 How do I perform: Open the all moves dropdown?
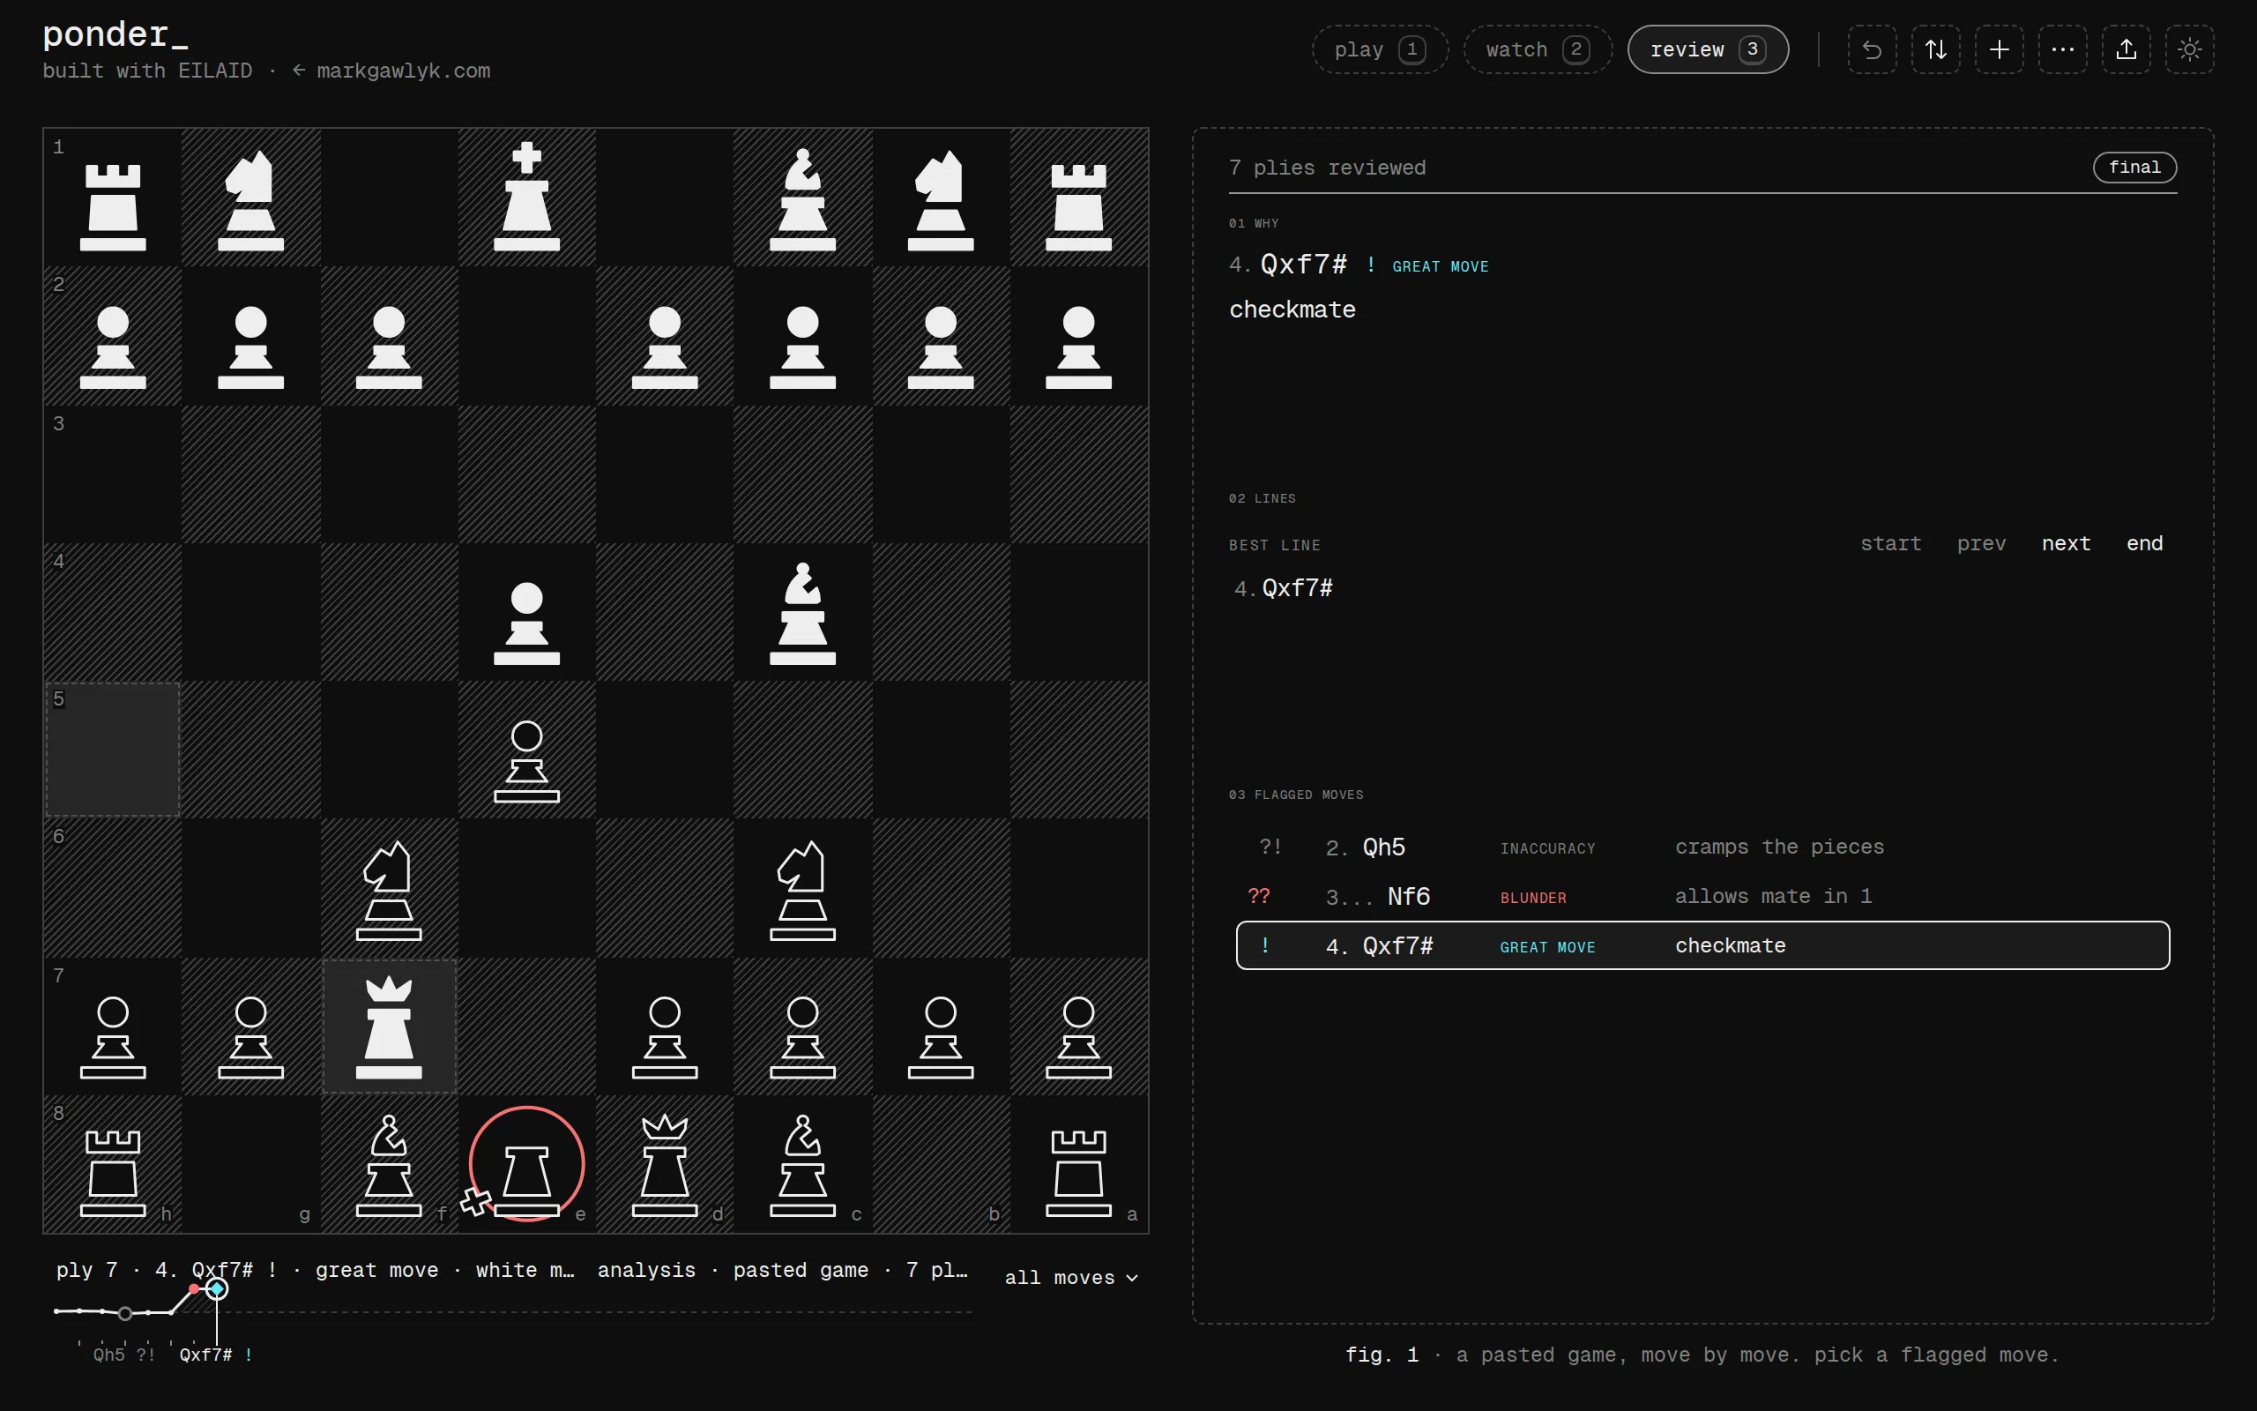pos(1071,1278)
